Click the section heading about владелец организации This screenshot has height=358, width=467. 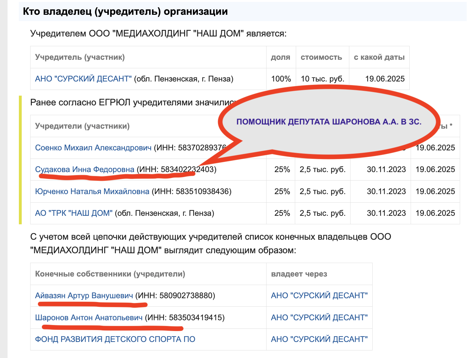(x=125, y=12)
